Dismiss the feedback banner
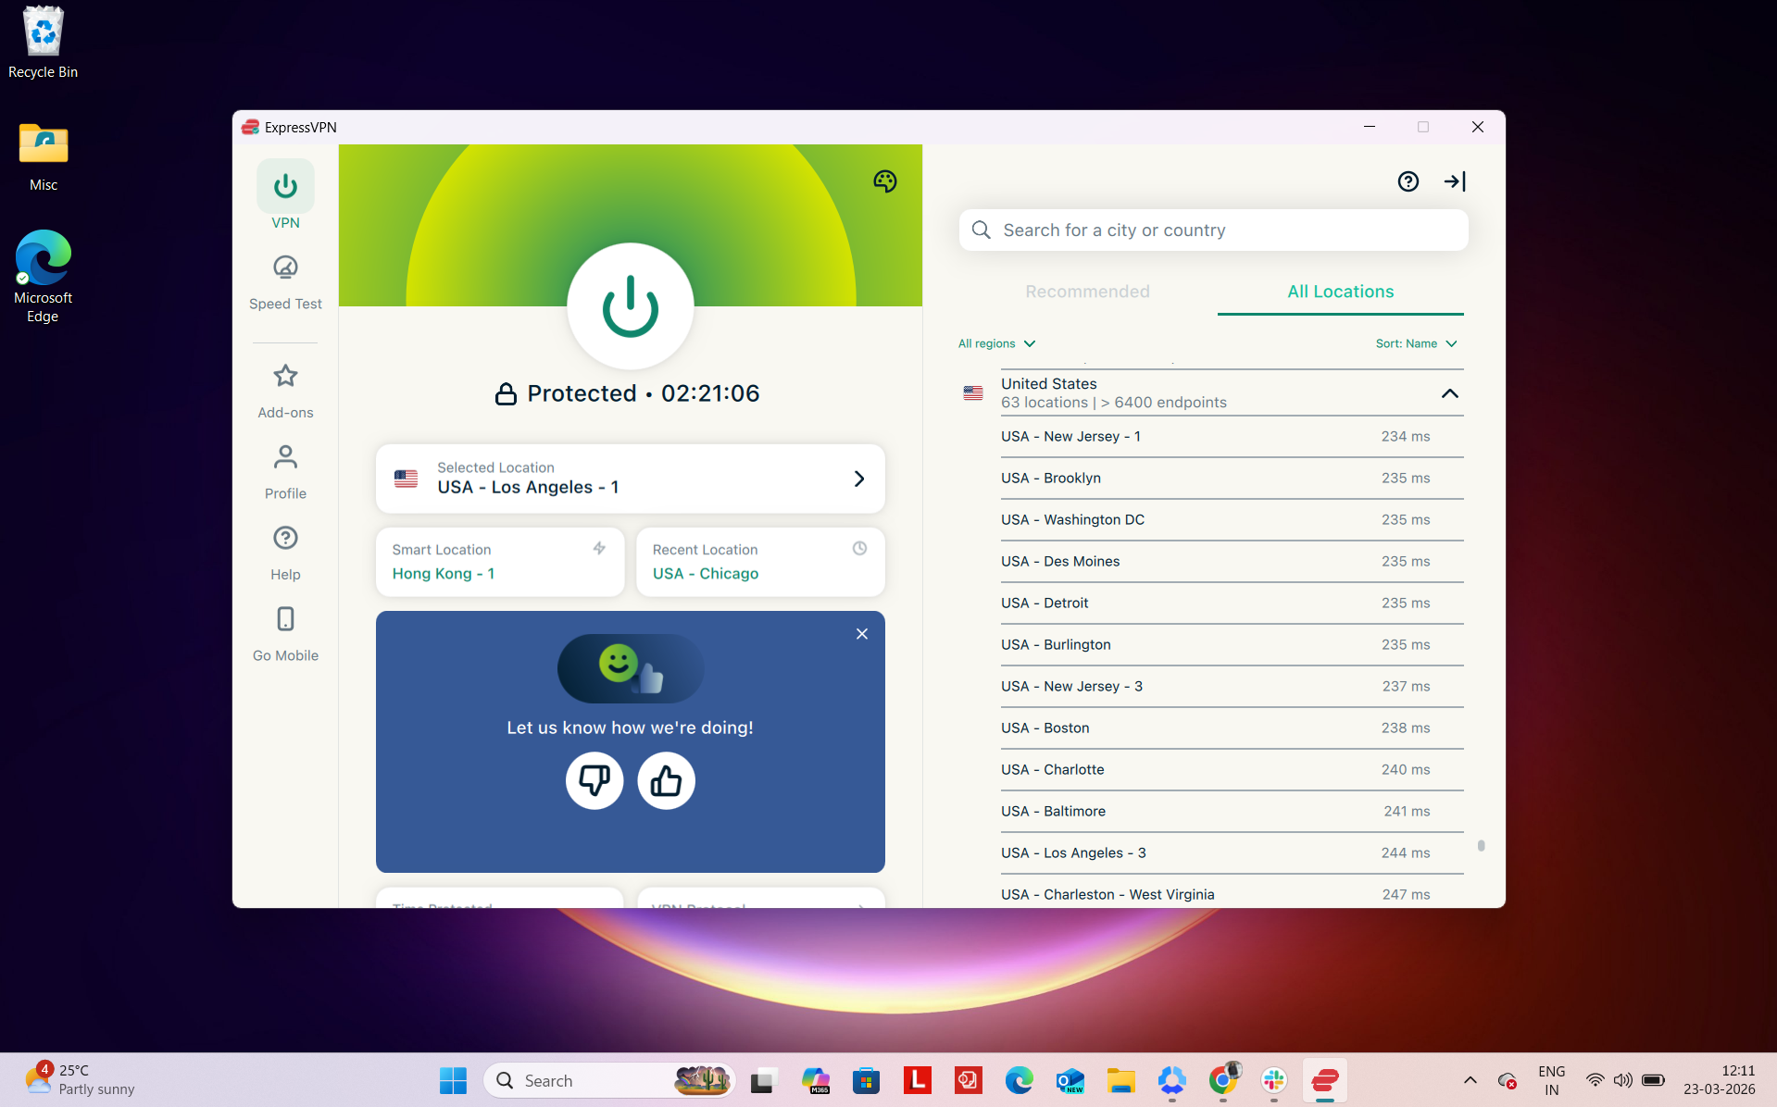This screenshot has height=1107, width=1777. click(861, 634)
